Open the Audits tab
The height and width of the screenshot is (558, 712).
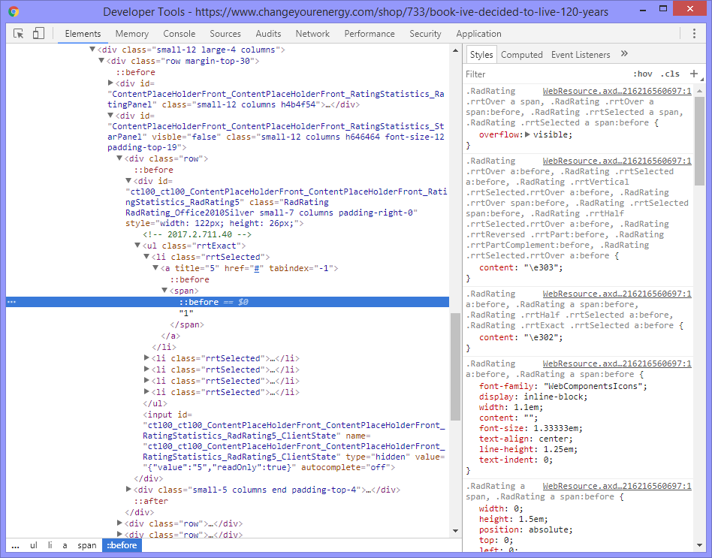[268, 34]
